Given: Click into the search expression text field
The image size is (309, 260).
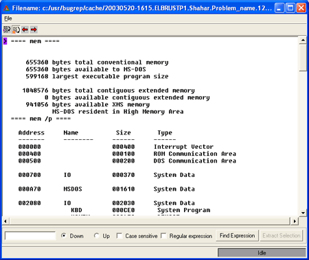Looking at the screenshot, I should pos(30,236).
